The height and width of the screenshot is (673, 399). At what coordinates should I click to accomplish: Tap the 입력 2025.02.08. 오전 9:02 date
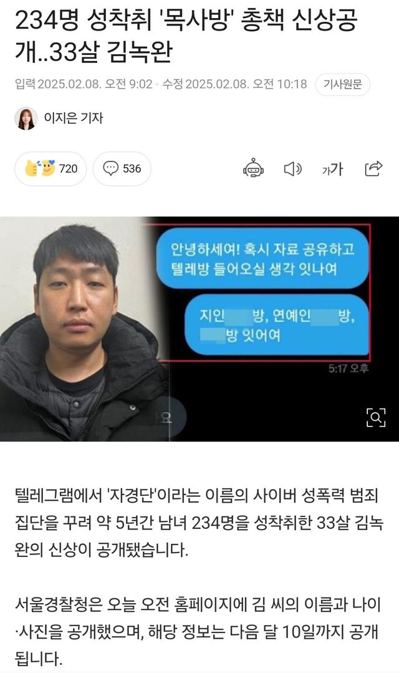[84, 84]
